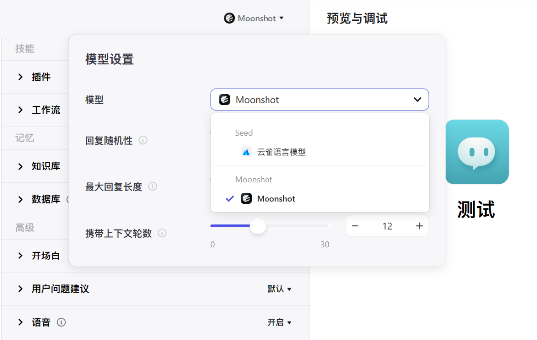The height and width of the screenshot is (340, 537).
Task: Decrease the context rounds with the minus button
Action: pyautogui.click(x=355, y=226)
